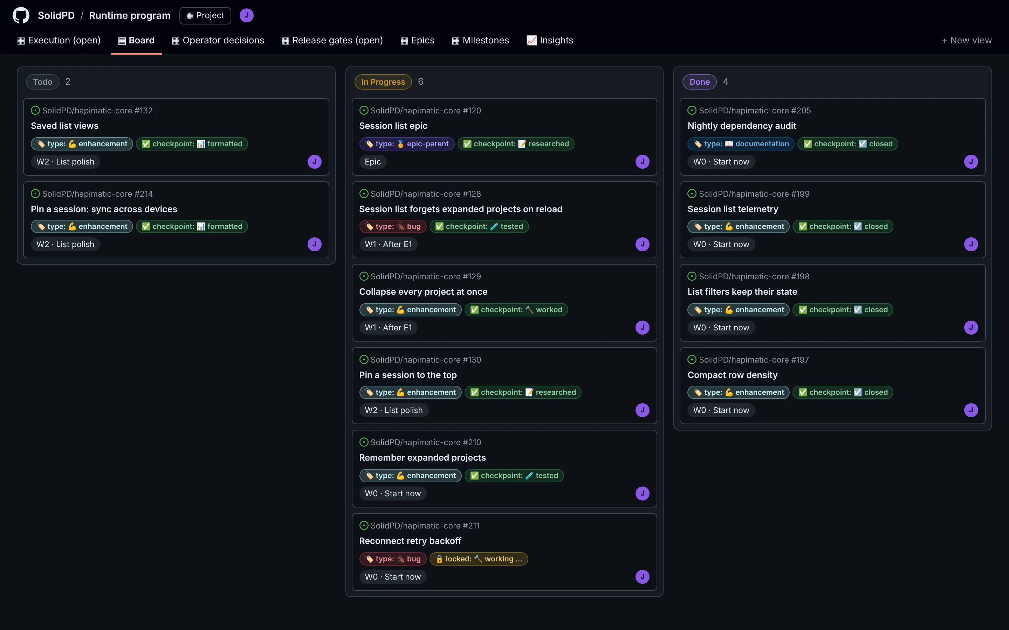Screen dimensions: 1009x630
Task: Click assignee avatar on Nightly dependency audit card
Action: coord(971,162)
